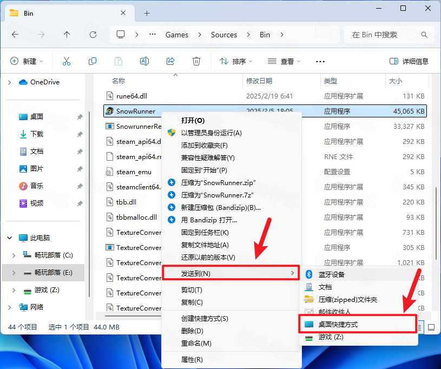Click the Sources breadcrumb
This screenshot has height=369, width=441.
point(224,35)
